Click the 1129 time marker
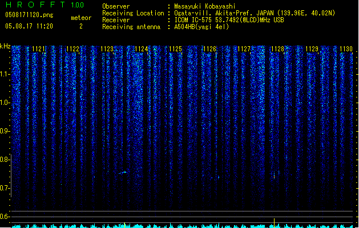Screen dimensions: 359x228 (x=312, y=49)
